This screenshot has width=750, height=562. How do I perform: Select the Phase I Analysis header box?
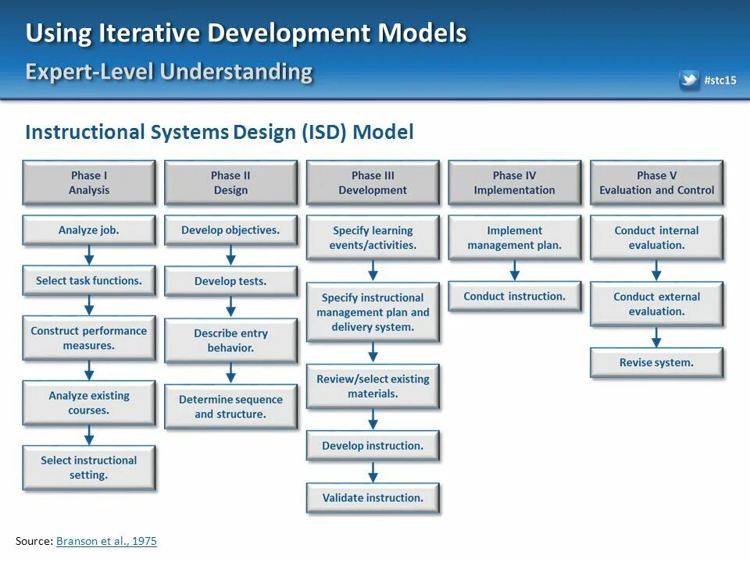(x=89, y=183)
